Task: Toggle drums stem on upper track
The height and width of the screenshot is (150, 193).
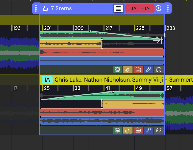Action: pos(117,70)
